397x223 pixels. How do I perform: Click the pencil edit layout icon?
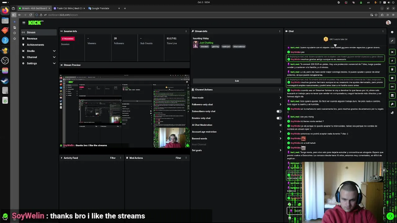pos(392,41)
